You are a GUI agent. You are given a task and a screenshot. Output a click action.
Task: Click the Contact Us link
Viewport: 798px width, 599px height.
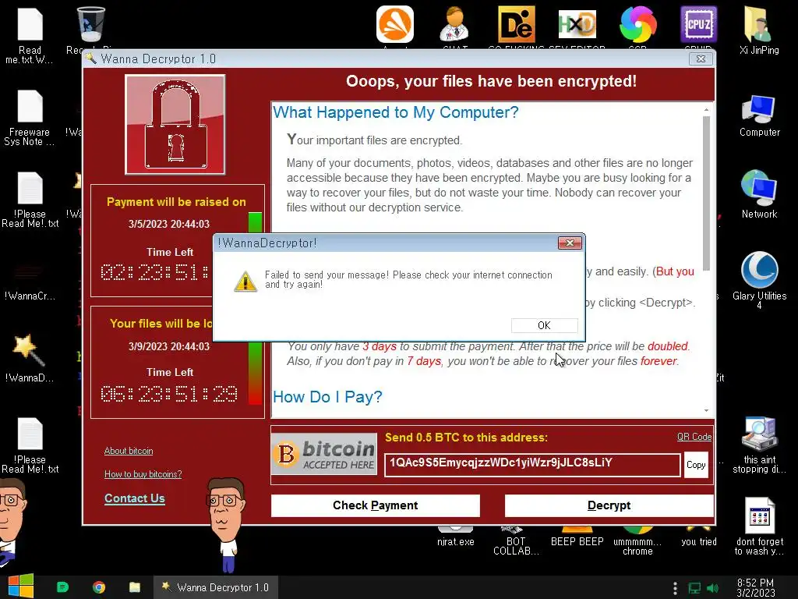134,498
